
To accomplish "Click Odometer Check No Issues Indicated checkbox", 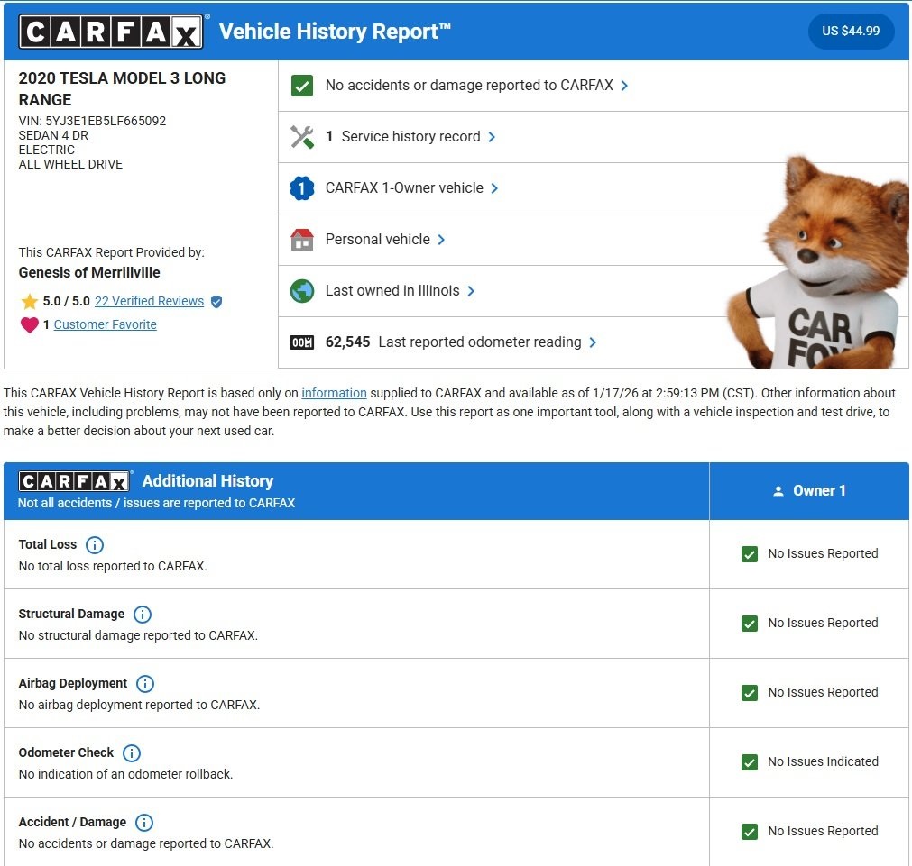I will tap(749, 762).
